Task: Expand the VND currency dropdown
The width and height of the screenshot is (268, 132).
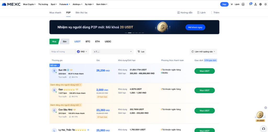Action: pos(82,52)
